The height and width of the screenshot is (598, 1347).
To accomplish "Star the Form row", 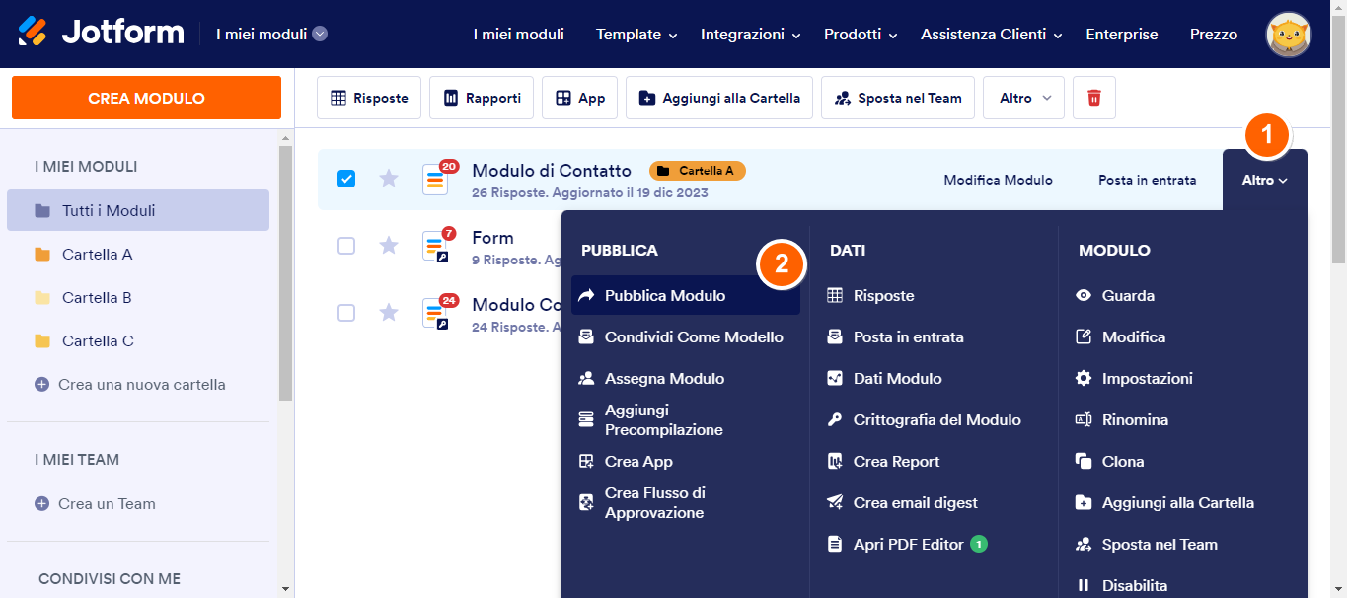I will (x=389, y=246).
